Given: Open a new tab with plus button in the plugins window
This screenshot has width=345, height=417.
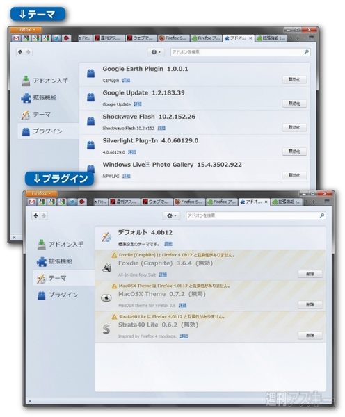Looking at the screenshot, I should point(298,38).
